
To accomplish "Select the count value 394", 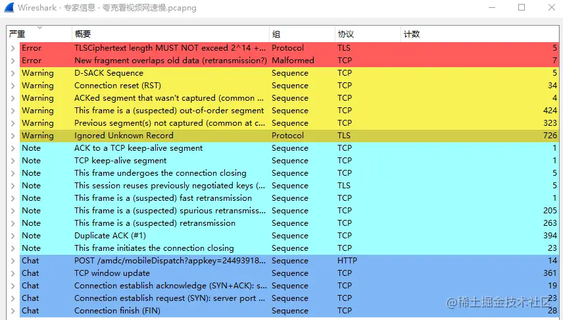I will [x=550, y=236].
